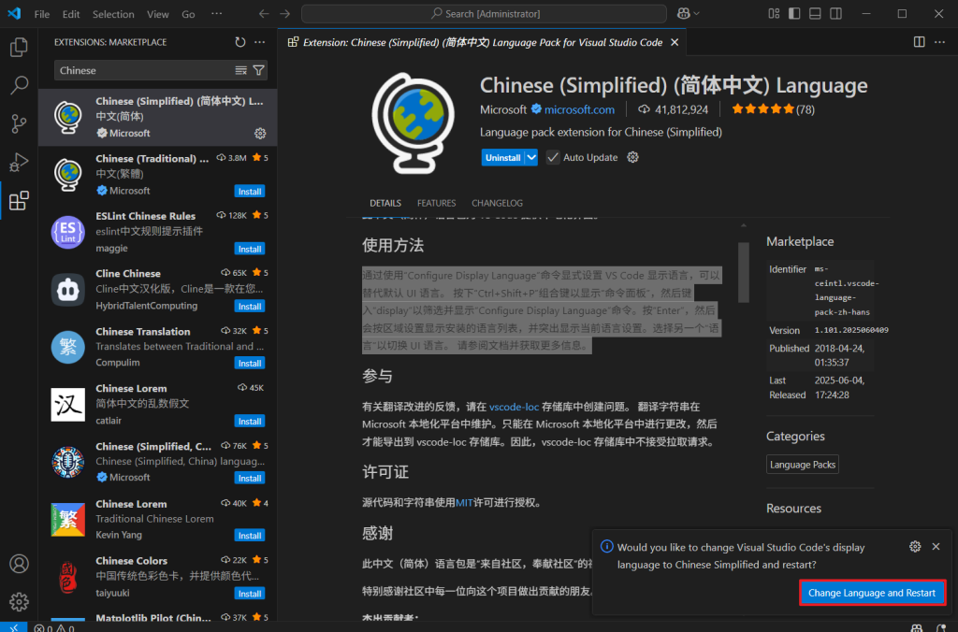Install the Chinese (Traditional) extension
958x632 pixels.
point(250,192)
